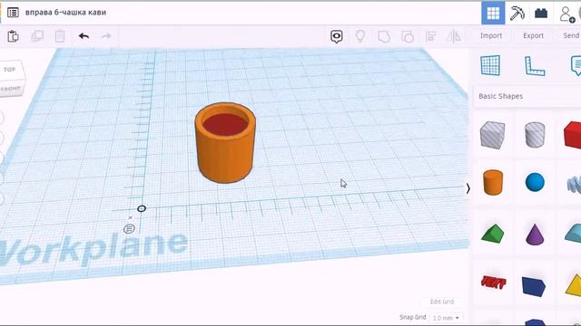Click the Send To button
Viewport: 581px width, 326px height.
(x=571, y=35)
